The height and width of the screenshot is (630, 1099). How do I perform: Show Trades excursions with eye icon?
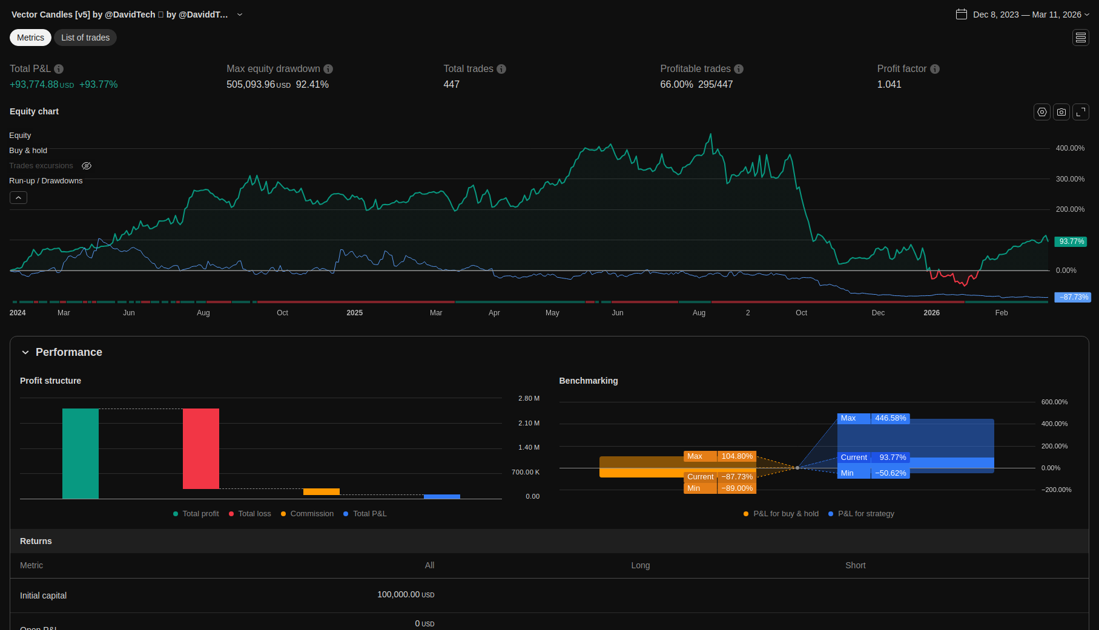pyautogui.click(x=87, y=166)
